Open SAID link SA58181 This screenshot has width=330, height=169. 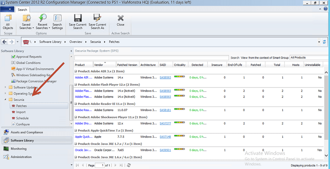165,110
